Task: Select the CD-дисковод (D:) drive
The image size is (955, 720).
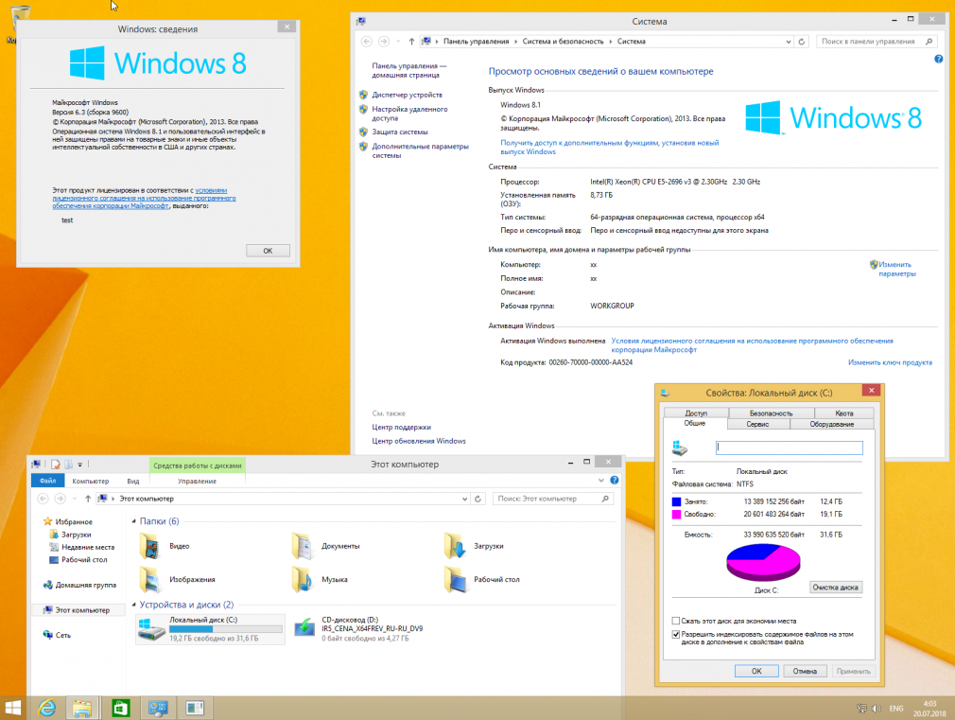Action: (x=358, y=629)
